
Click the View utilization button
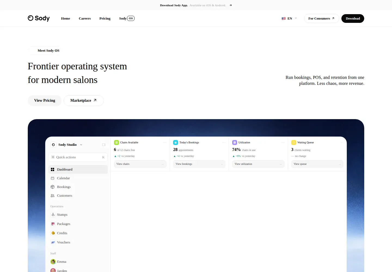click(x=258, y=164)
